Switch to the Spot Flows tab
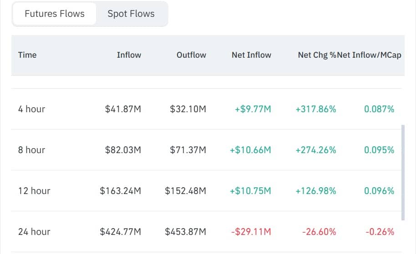This screenshot has width=416, height=254. 131,14
